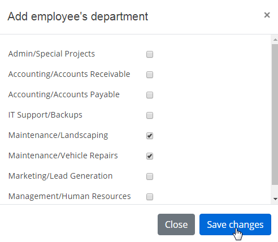Click the Marketing/Lead Generation label text
This screenshot has width=278, height=242.
[60, 176]
